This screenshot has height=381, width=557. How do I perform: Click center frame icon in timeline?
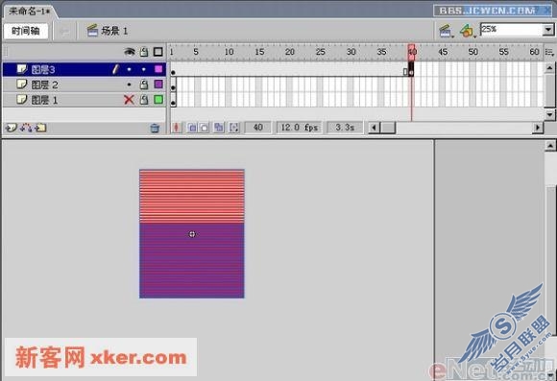tap(177, 128)
